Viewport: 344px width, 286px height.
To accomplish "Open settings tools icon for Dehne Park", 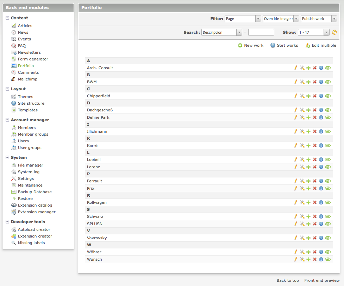I will [302, 117].
